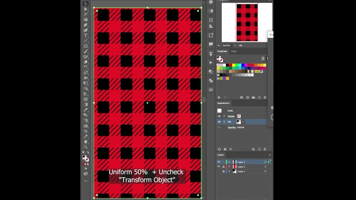Toggle visibility of Layer 2
The height and width of the screenshot is (200, 356).
219,167
